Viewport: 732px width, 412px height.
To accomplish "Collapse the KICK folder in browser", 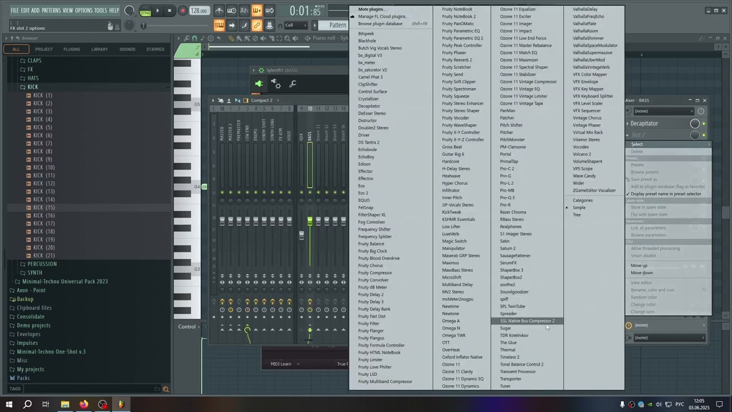I will [x=33, y=87].
